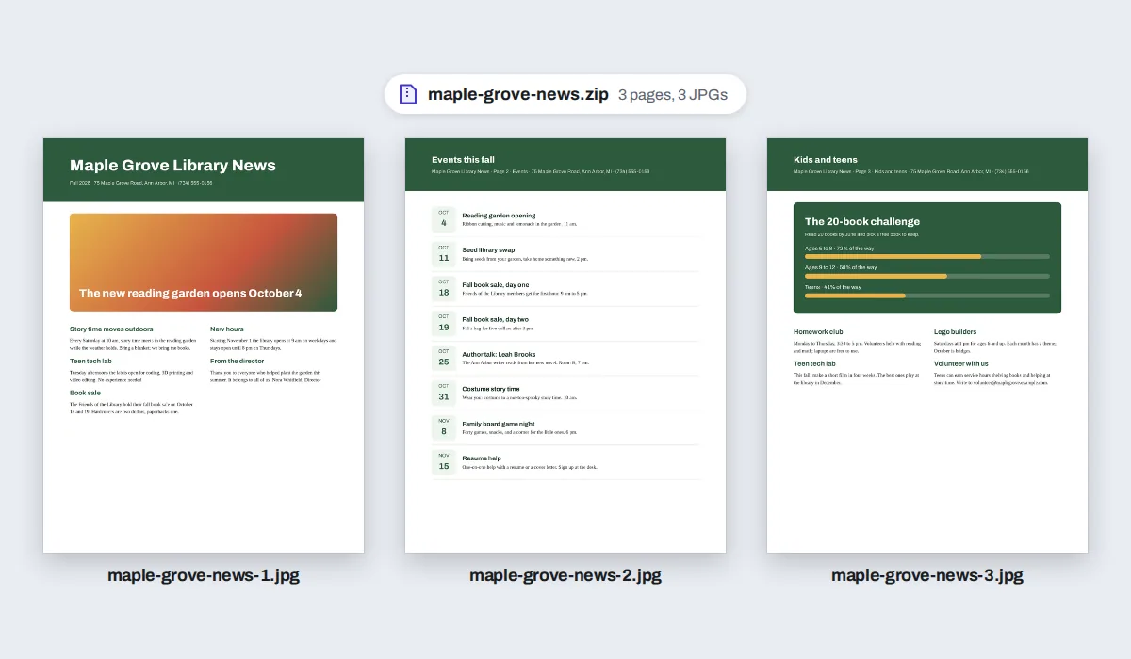Click the "Resume help" event title

point(481,458)
